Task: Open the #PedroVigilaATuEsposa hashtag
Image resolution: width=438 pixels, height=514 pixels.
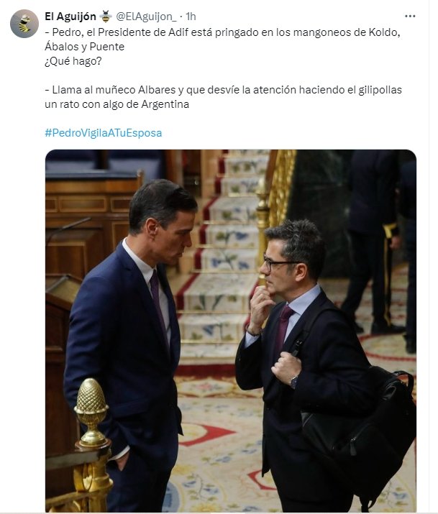Action: pyautogui.click(x=104, y=133)
